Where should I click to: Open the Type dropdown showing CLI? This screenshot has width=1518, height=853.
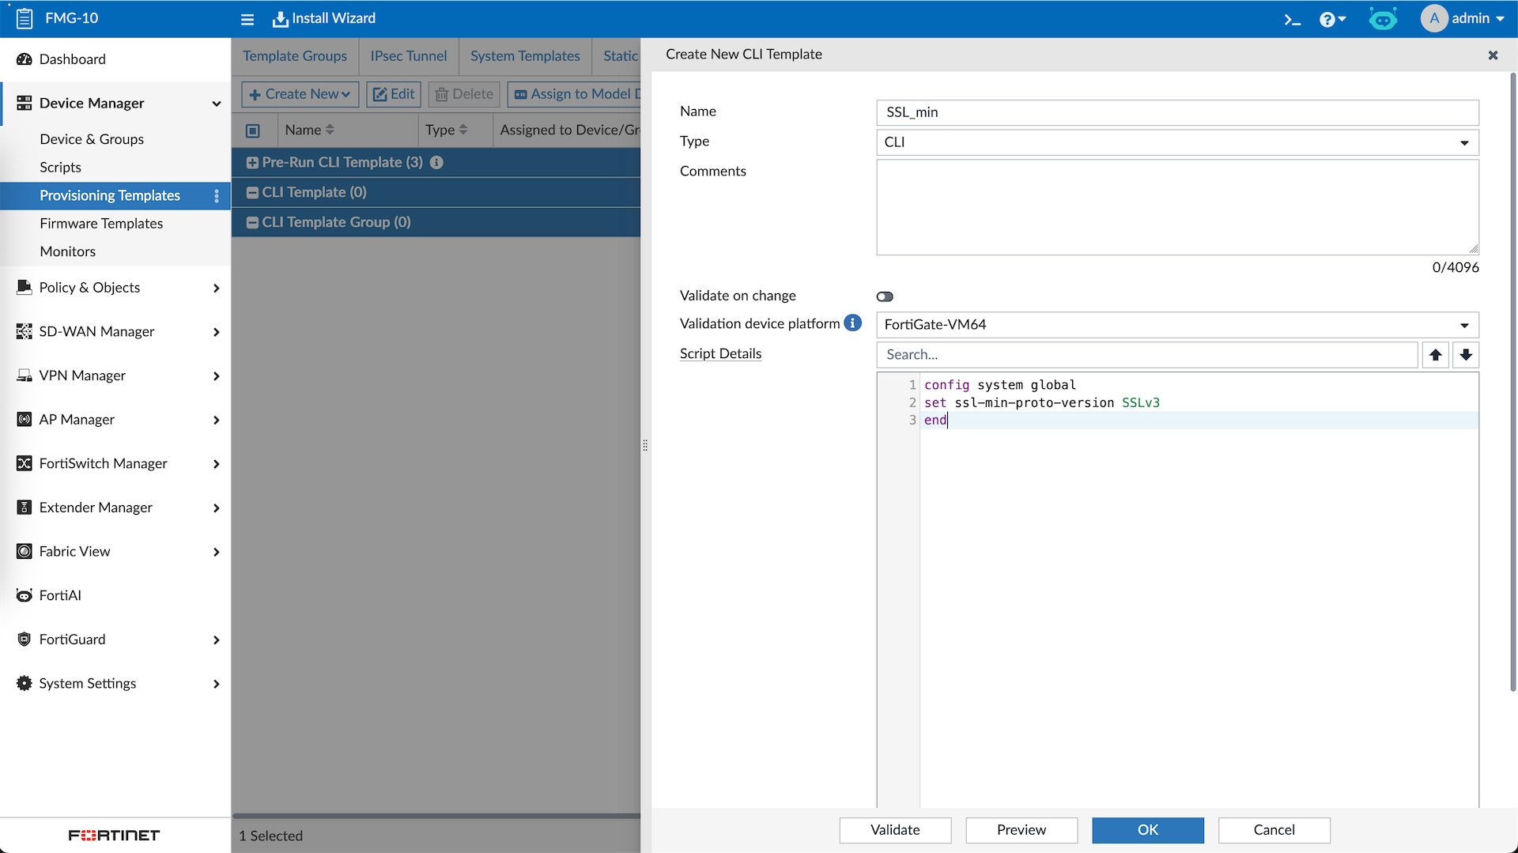pos(1176,142)
